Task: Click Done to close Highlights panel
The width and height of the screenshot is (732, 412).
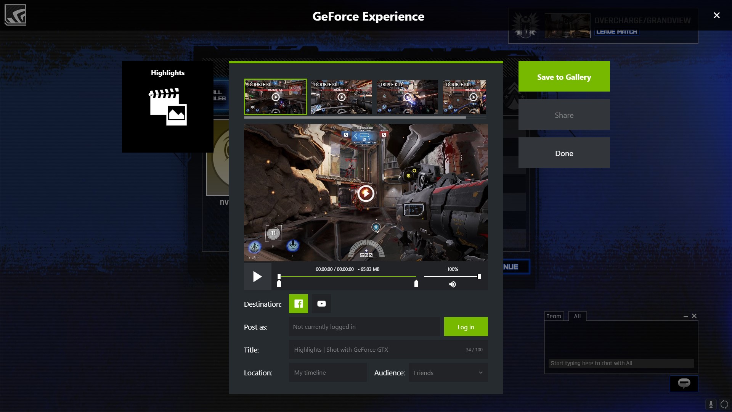Action: coord(564,153)
